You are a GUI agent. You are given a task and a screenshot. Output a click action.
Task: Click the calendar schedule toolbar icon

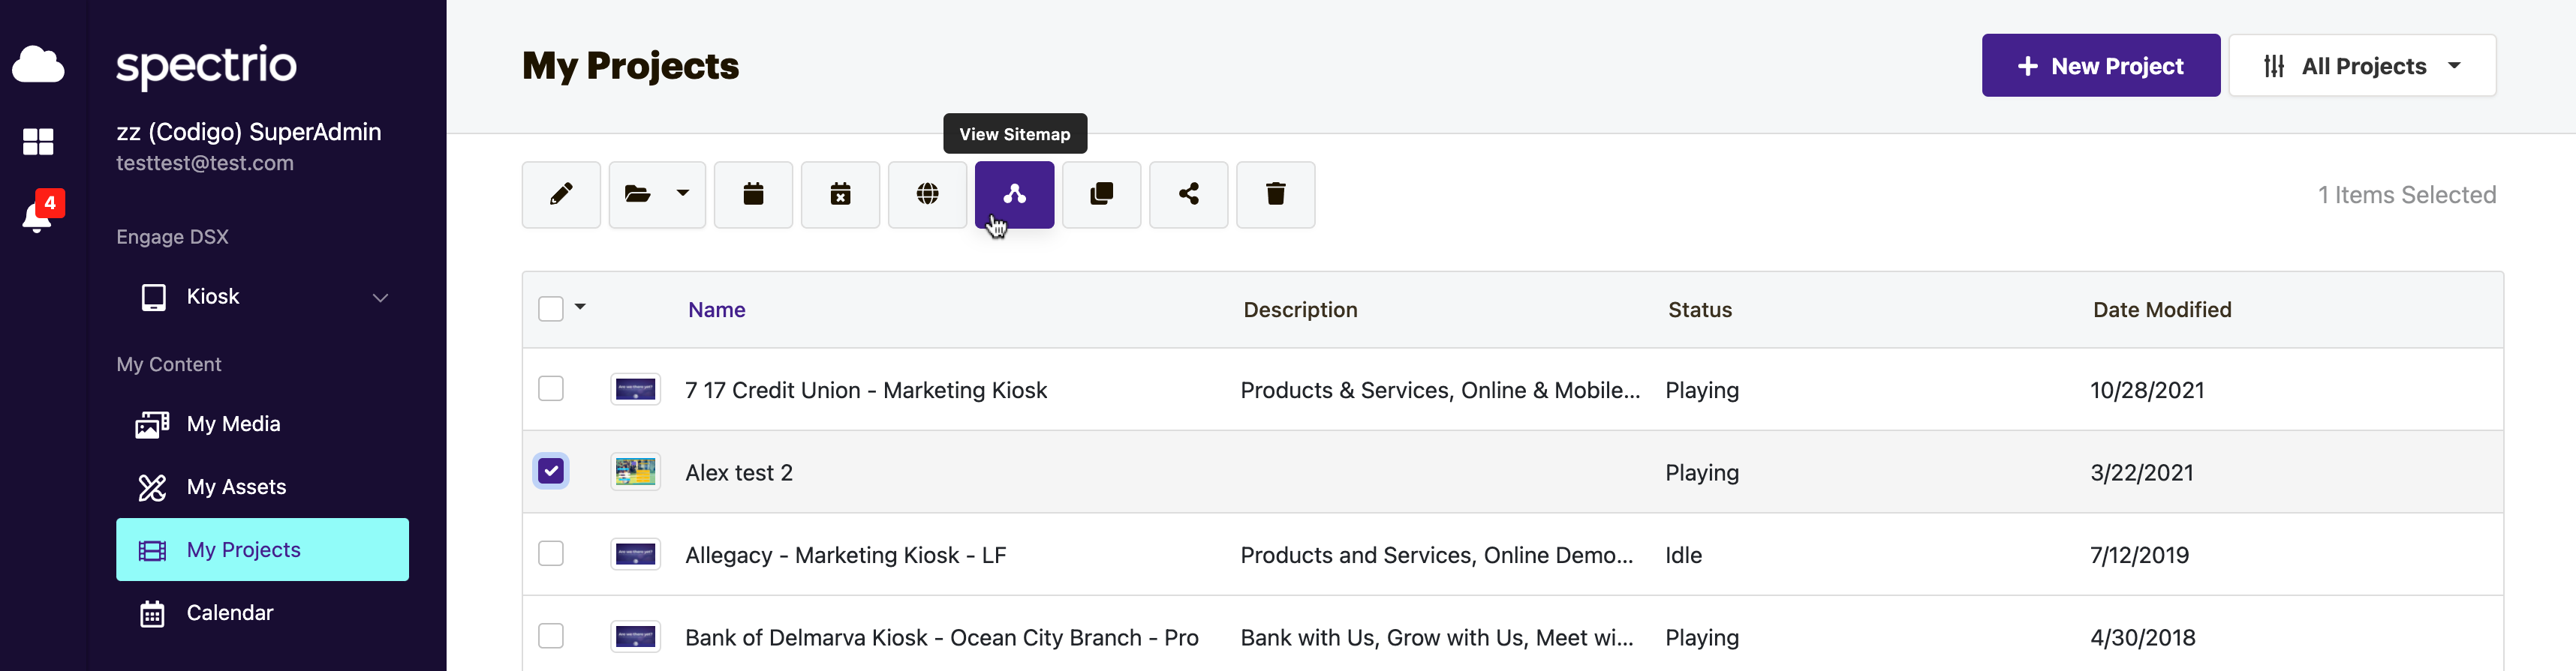tap(753, 195)
